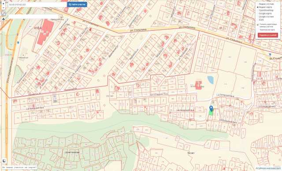Toggle cadastral parcel boundaries overlay checkbox

point(258,25)
